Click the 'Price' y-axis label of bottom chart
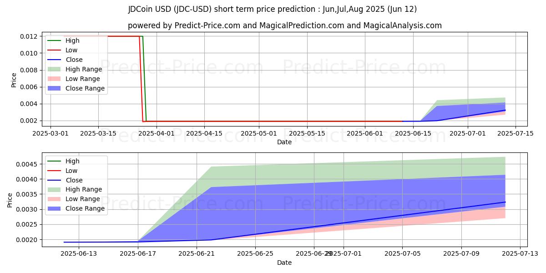The width and height of the screenshot is (546, 273). pyautogui.click(x=10, y=200)
